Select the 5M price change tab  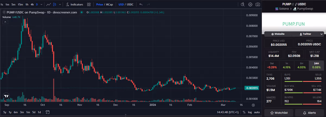tap(272, 65)
